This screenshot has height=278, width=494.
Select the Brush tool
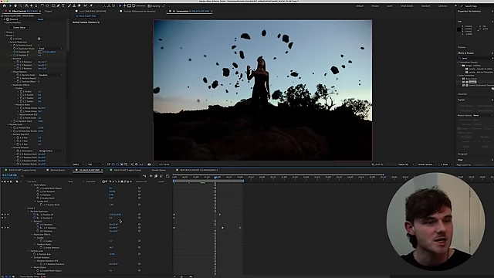(x=69, y=5)
